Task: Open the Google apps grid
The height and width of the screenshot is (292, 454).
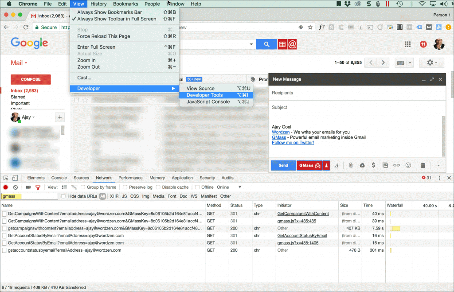Action: coord(408,44)
